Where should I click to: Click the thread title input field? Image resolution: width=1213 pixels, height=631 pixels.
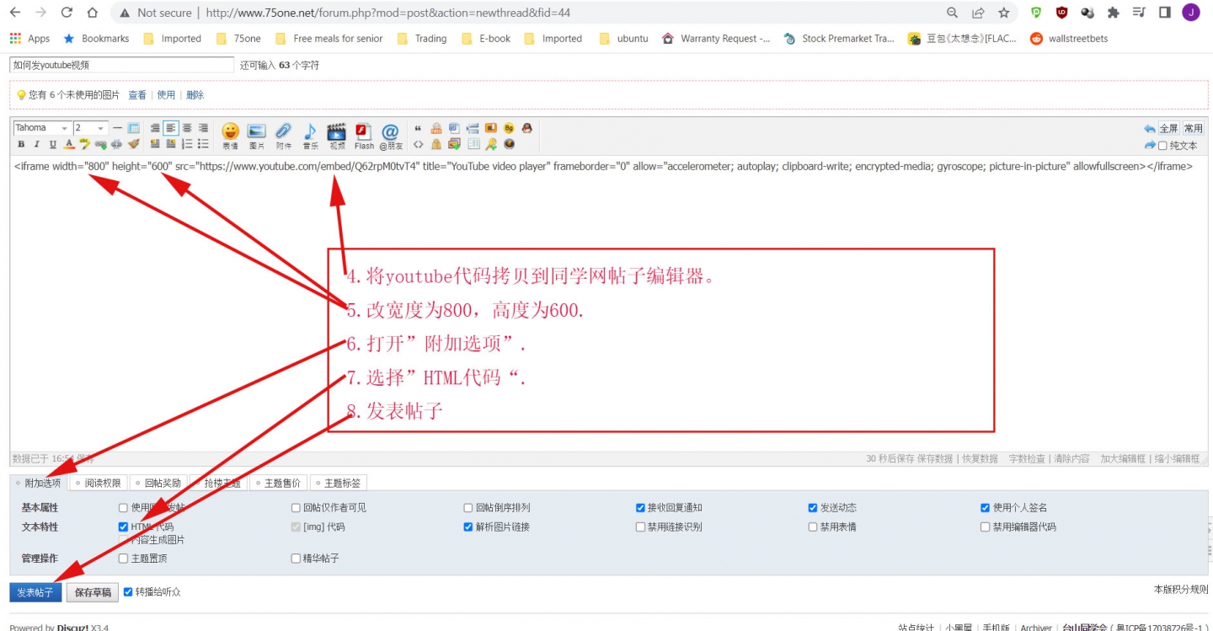tap(122, 65)
